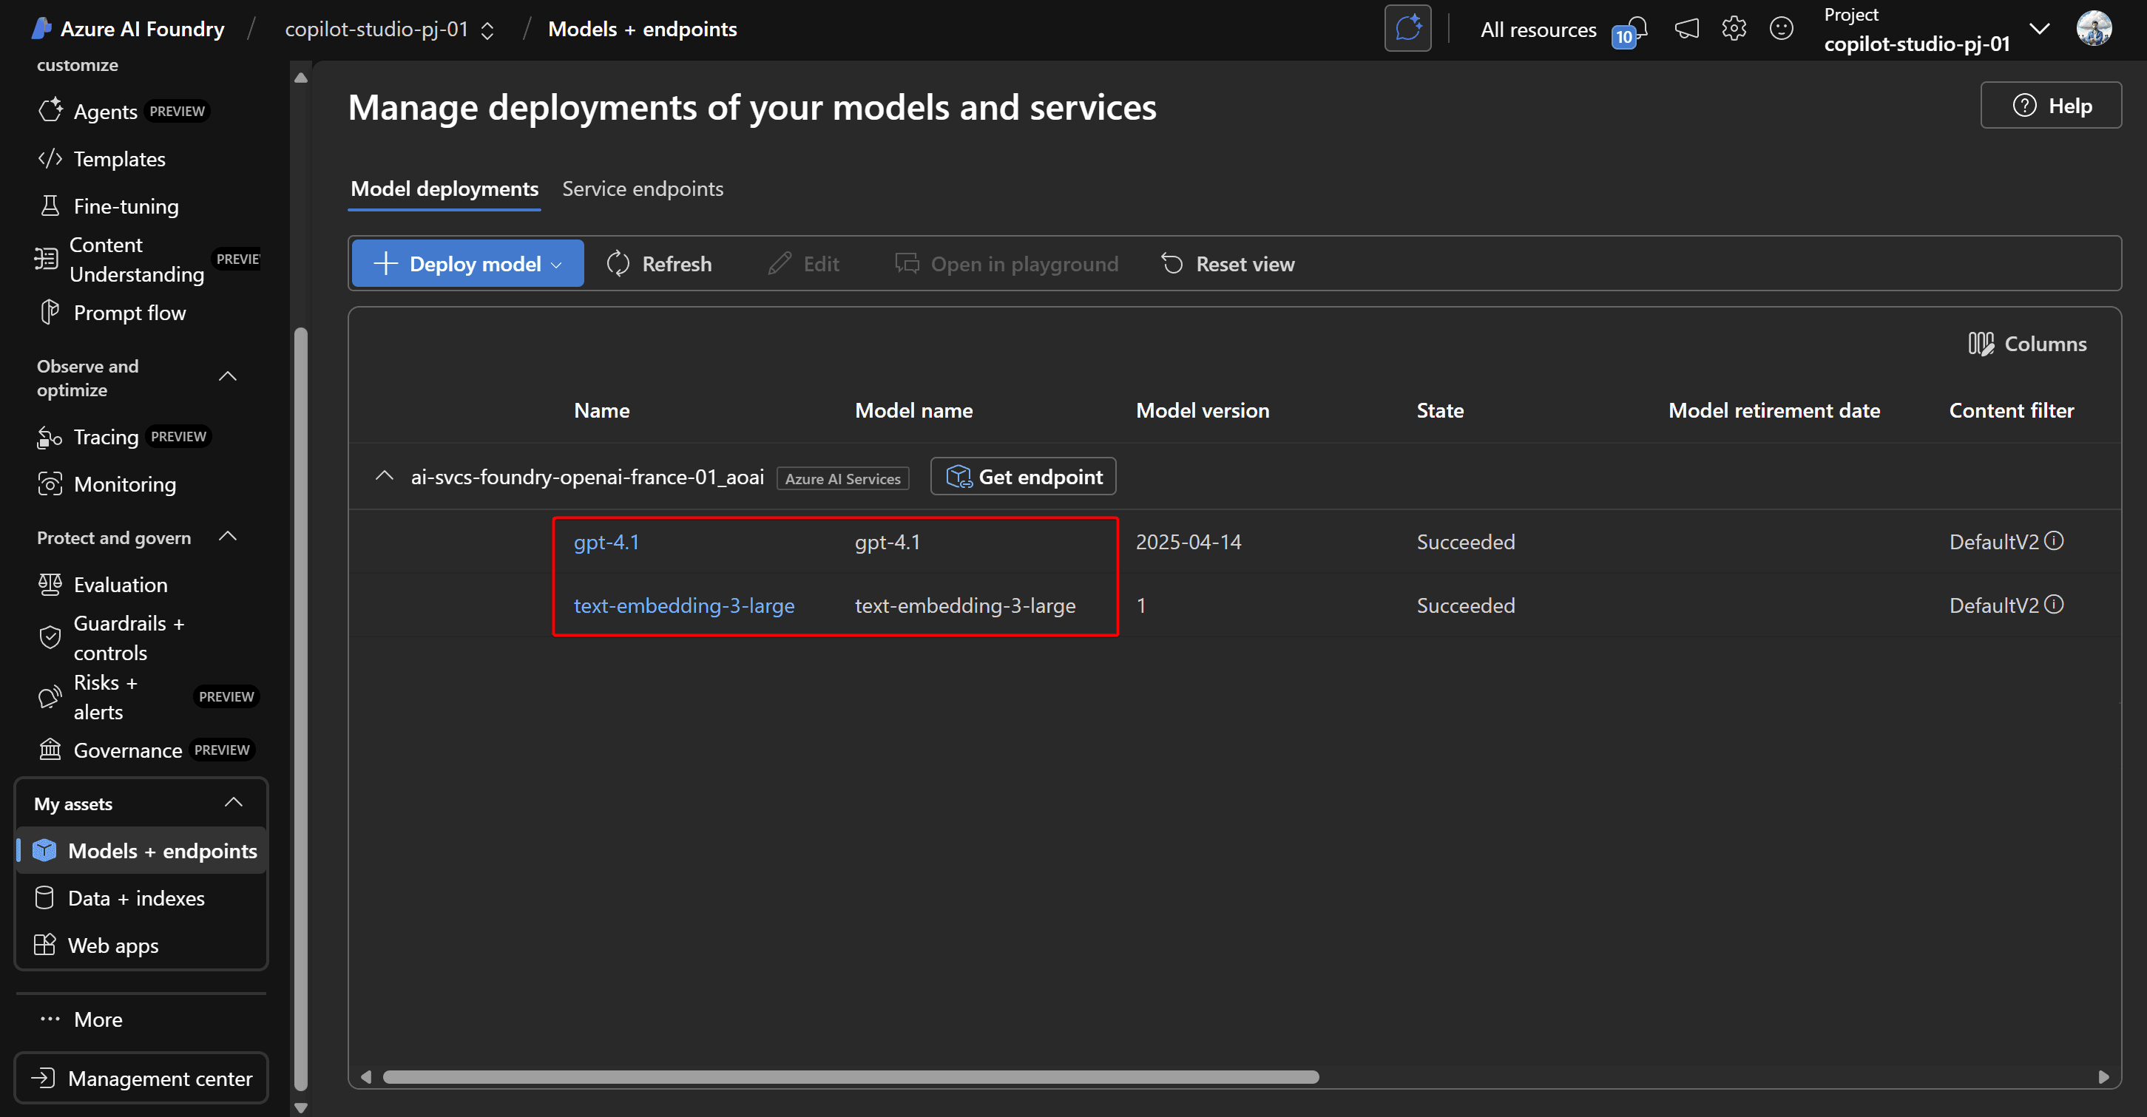Sort by Model version column header
Image resolution: width=2147 pixels, height=1117 pixels.
pos(1202,410)
